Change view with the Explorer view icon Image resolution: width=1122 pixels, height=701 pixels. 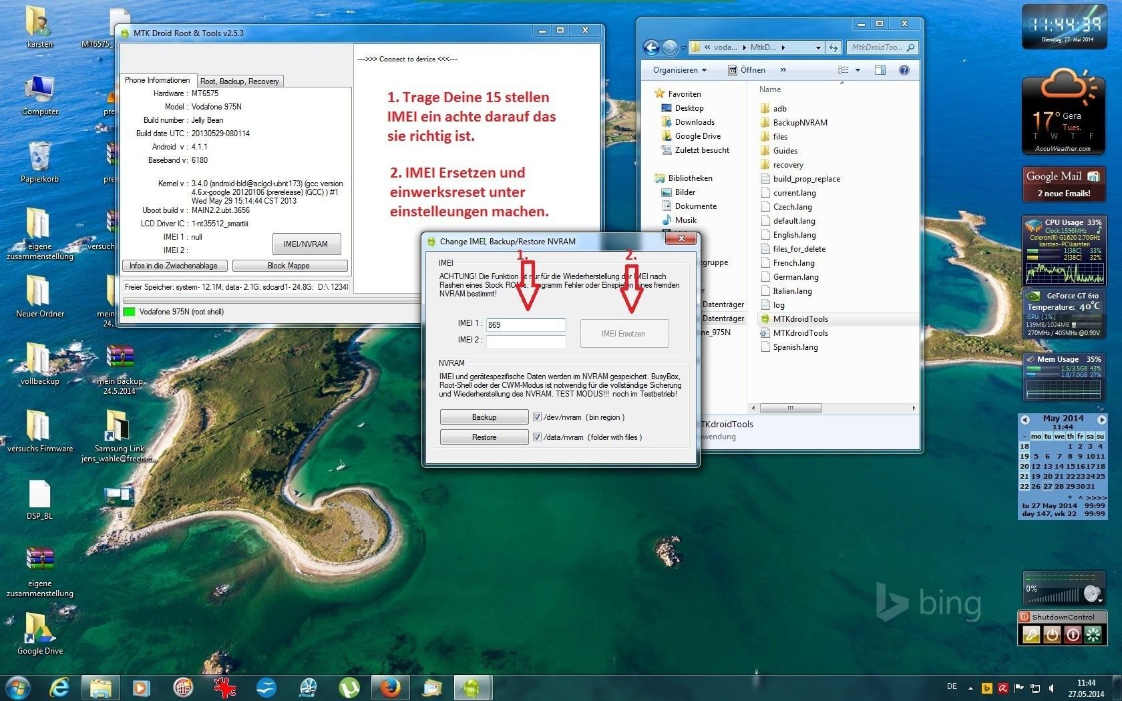(x=844, y=70)
